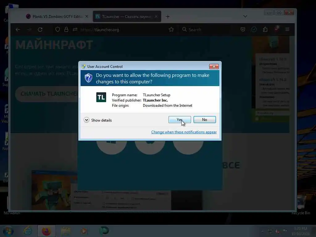This screenshot has height=237, width=316.
Task: Open the Recycle Bin desktop icon
Action: coord(301,205)
